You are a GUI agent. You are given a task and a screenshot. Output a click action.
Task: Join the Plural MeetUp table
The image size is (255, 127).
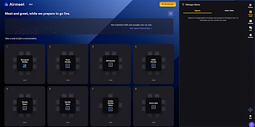pos(68,80)
